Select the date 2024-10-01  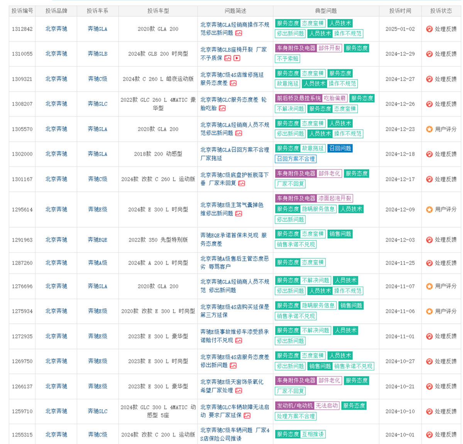400,435
